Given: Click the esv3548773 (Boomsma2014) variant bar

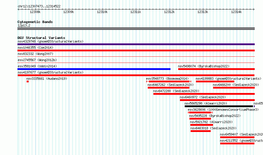Looking at the screenshot, I should (169, 81).
